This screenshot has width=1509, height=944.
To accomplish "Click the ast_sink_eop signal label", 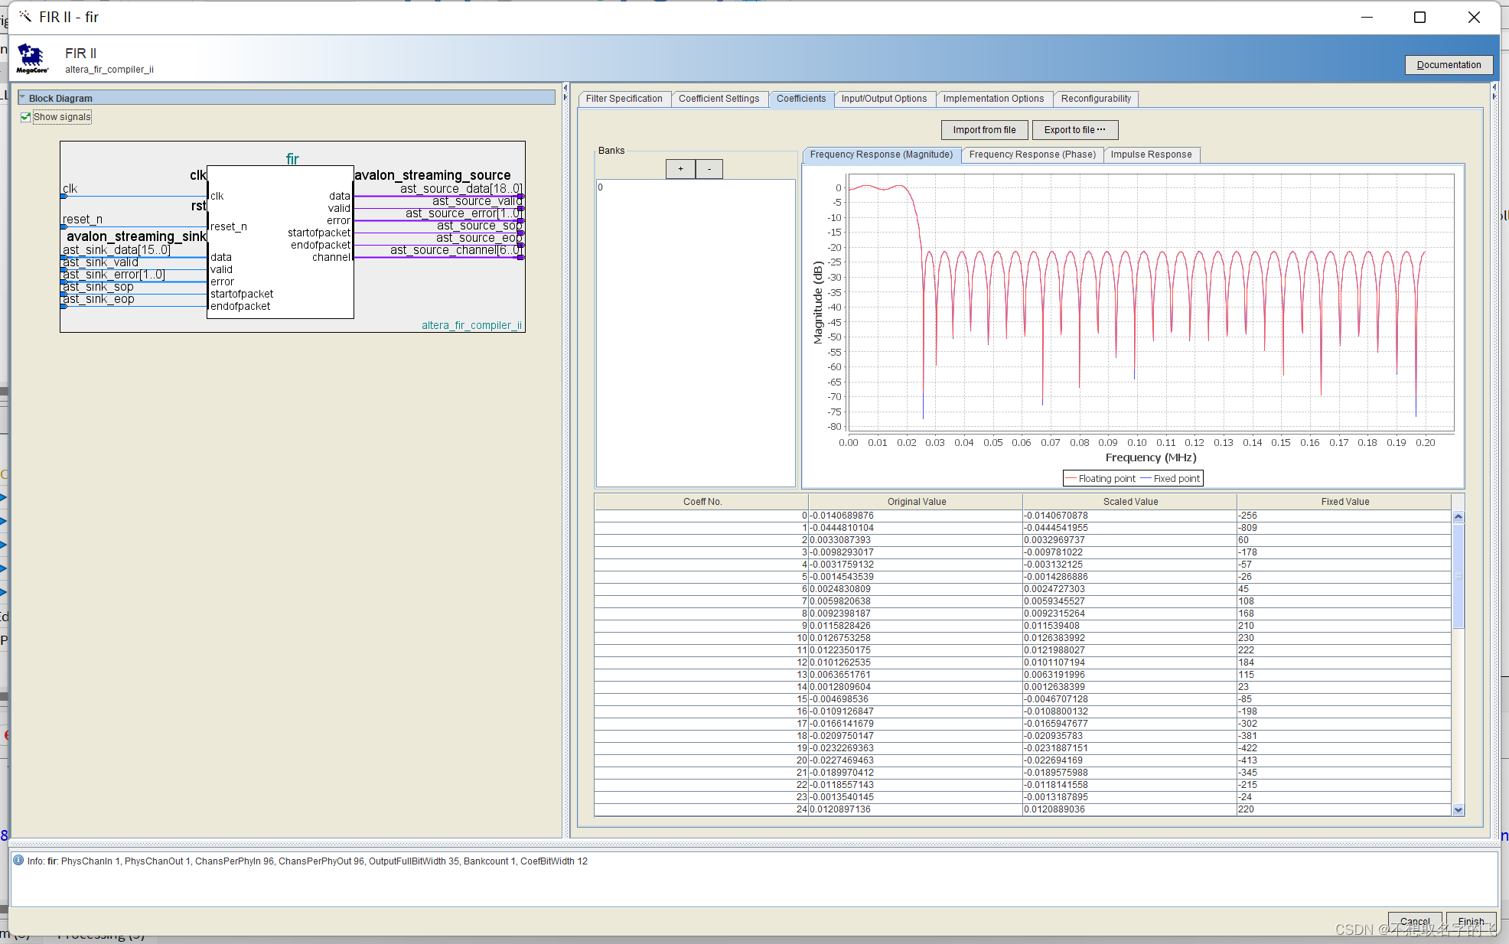I will pos(99,299).
